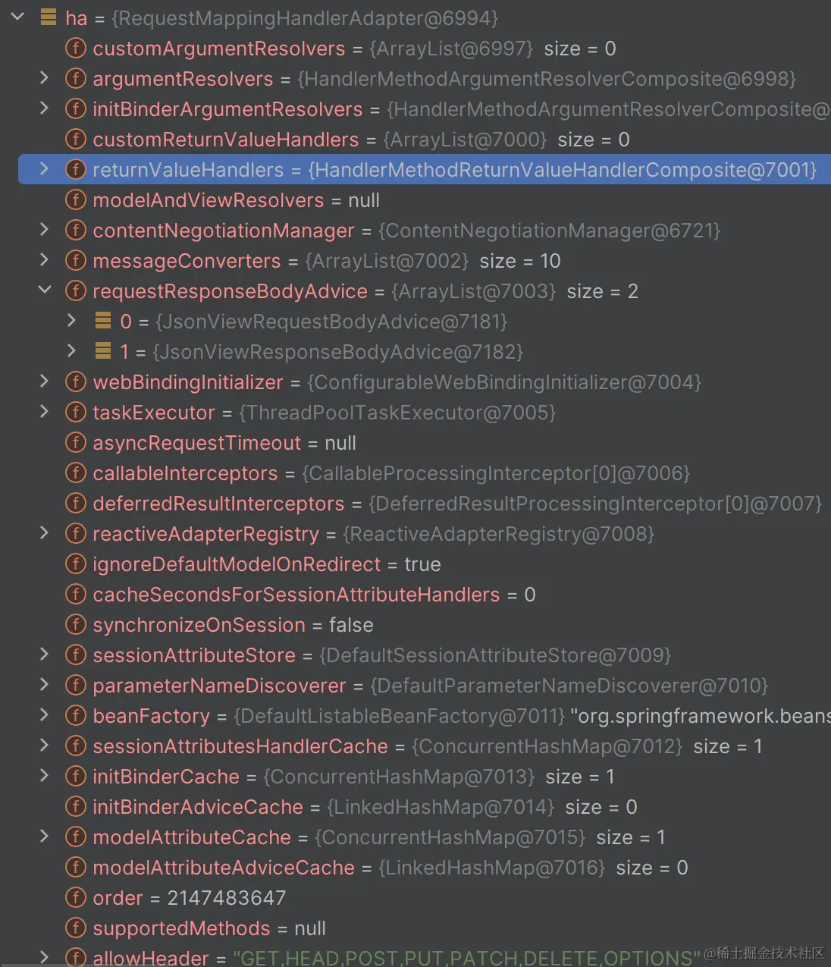The width and height of the screenshot is (831, 967).
Task: Expand the webBindingInitializer field arrow
Action: pos(44,381)
